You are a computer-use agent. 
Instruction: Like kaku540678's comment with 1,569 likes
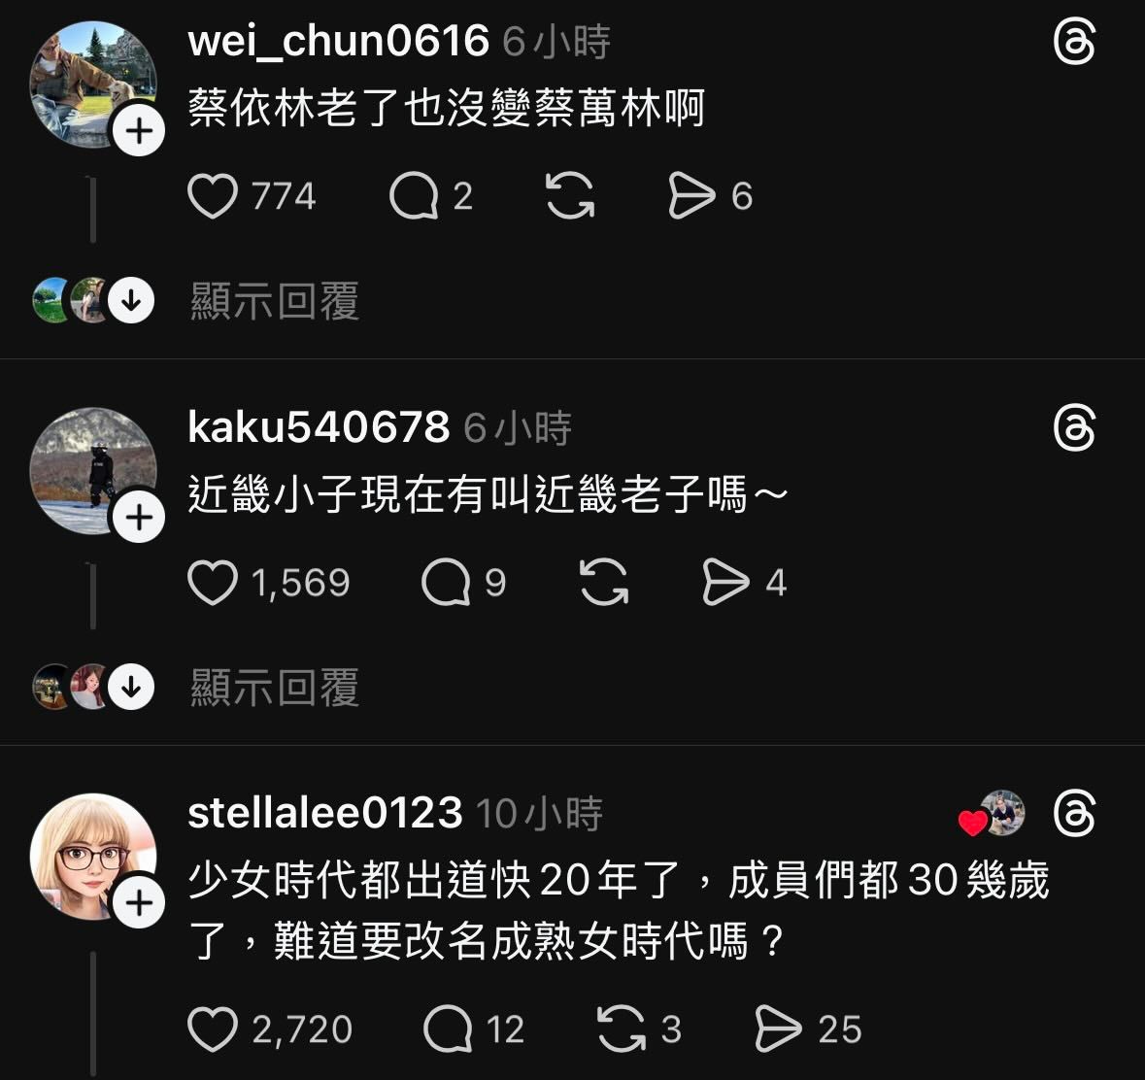(x=213, y=582)
